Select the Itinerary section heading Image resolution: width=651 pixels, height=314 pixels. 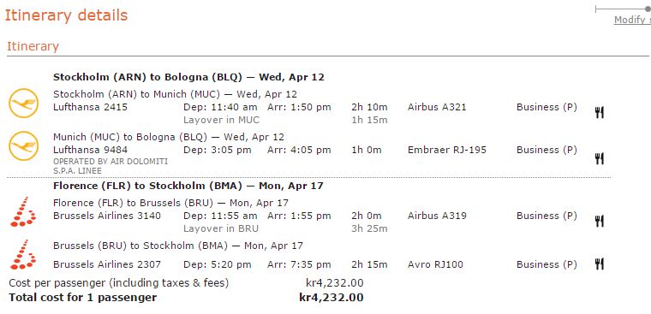point(33,46)
